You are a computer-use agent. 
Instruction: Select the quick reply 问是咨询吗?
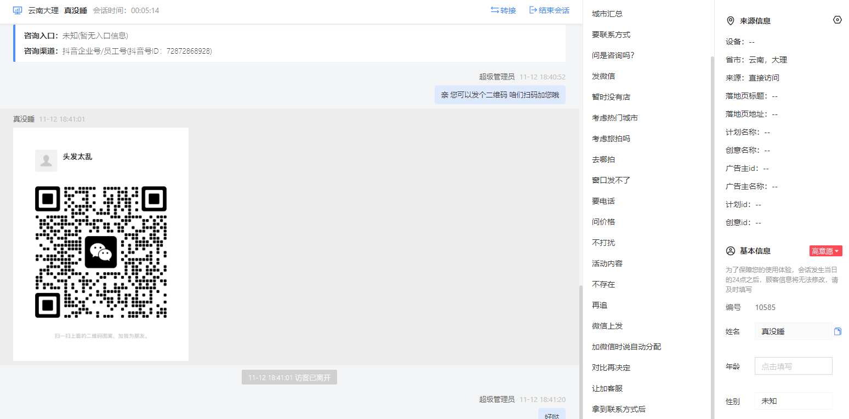click(613, 55)
